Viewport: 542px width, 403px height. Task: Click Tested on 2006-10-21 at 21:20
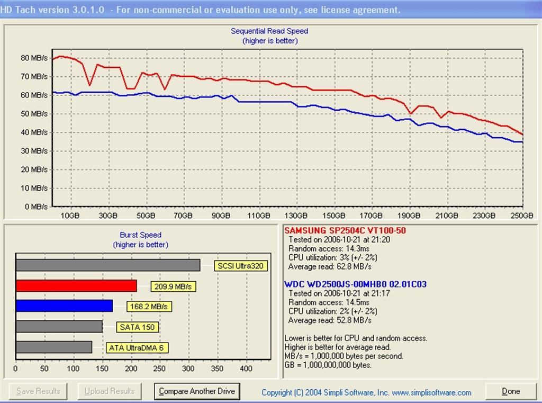click(339, 239)
